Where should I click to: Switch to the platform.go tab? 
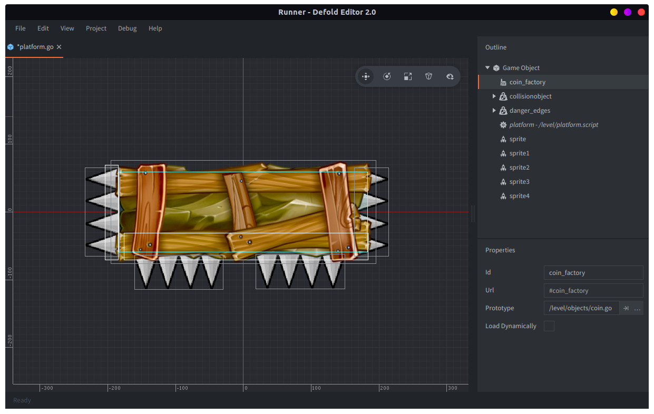pyautogui.click(x=35, y=47)
